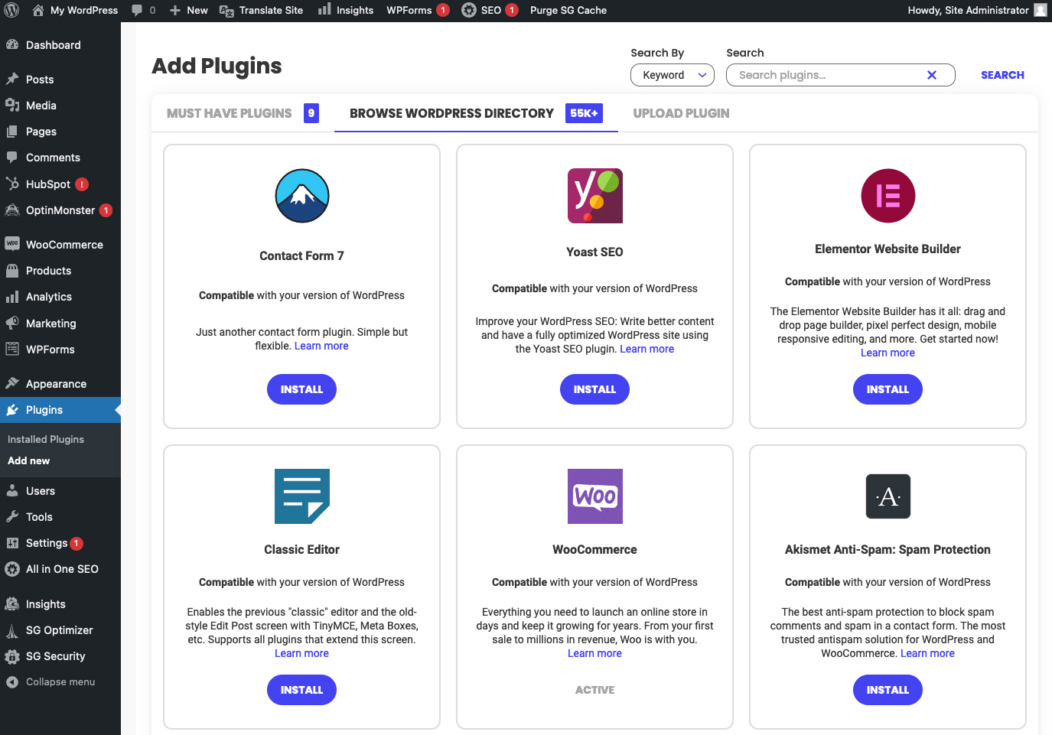This screenshot has width=1052, height=735.
Task: Open My WordPress home icon in admin bar
Action: pos(38,11)
